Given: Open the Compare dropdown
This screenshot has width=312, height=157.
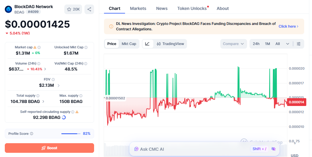Looking at the screenshot, I should [234, 44].
